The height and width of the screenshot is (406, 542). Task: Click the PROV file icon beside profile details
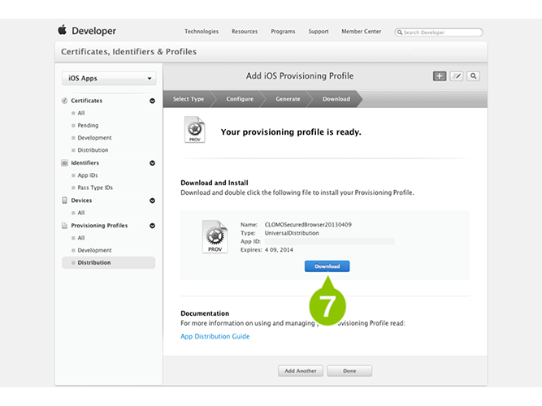click(215, 236)
